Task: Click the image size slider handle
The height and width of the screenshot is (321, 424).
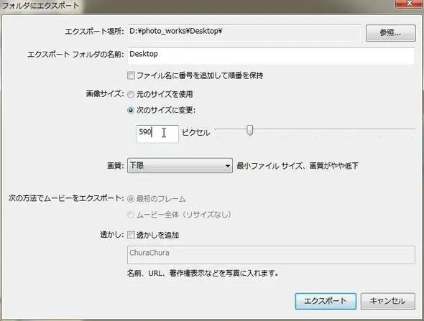Action: (250, 130)
